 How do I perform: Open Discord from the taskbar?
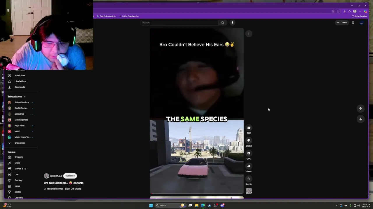point(222,206)
